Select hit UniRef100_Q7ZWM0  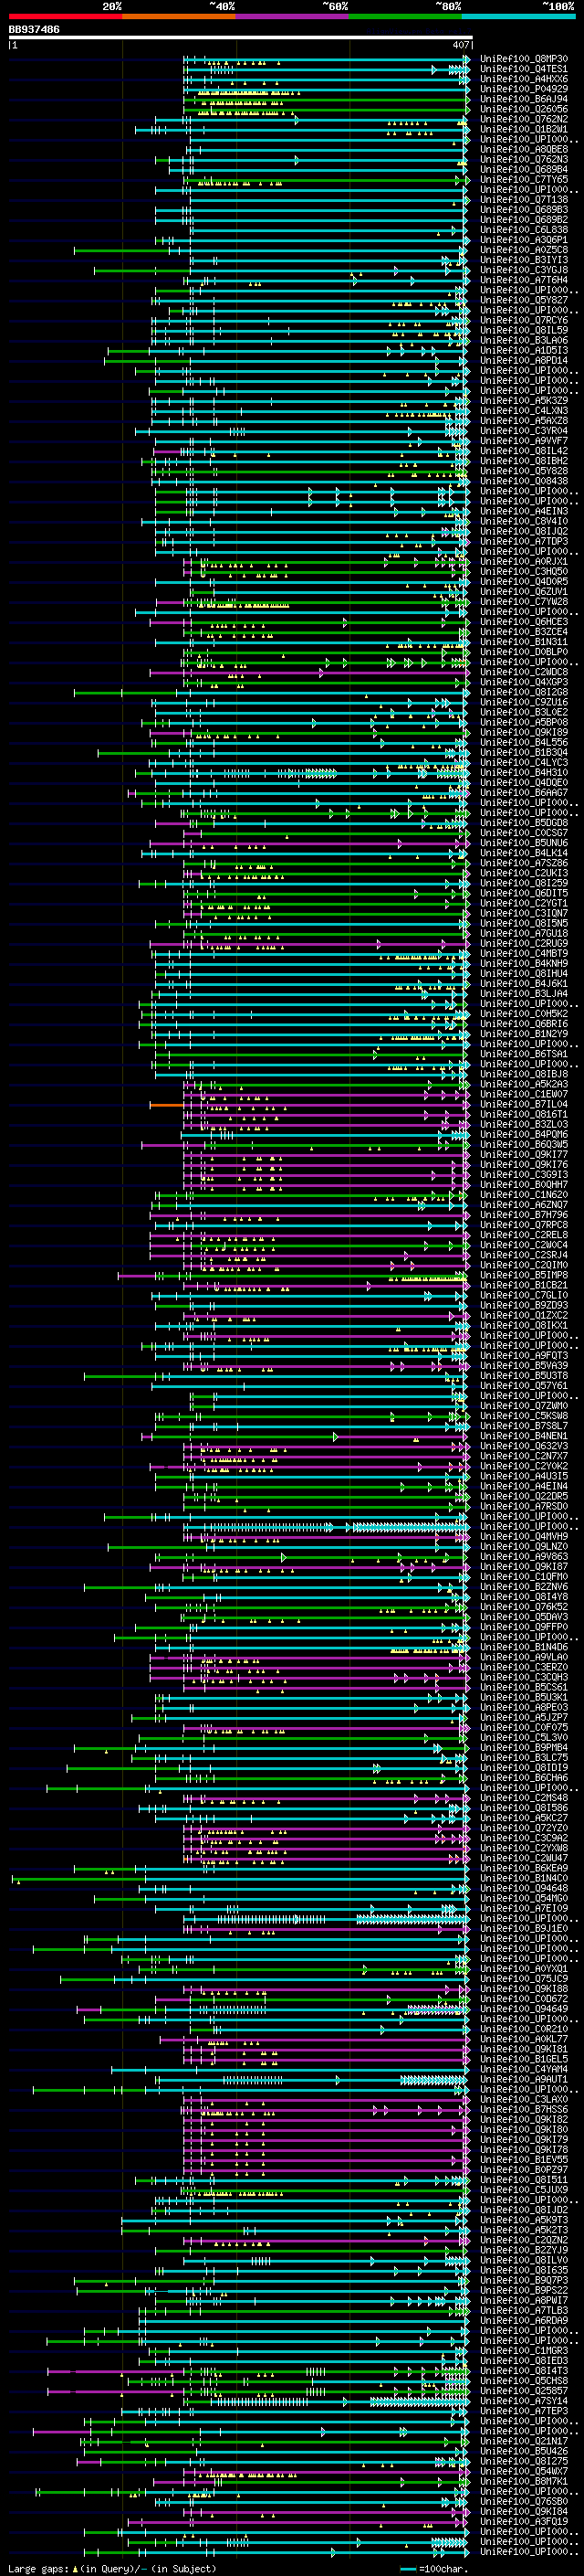coord(524,1405)
